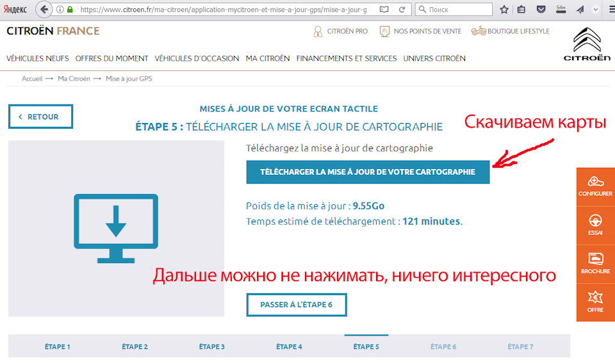
Task: Switch to Étape 4 tab
Action: pos(289,346)
